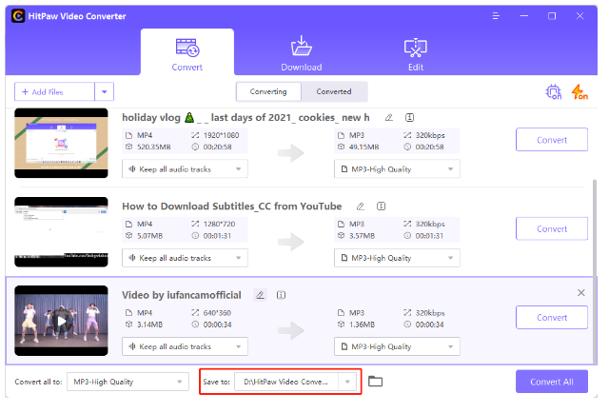
Task: Click the Add Files button
Action: [x=55, y=93]
